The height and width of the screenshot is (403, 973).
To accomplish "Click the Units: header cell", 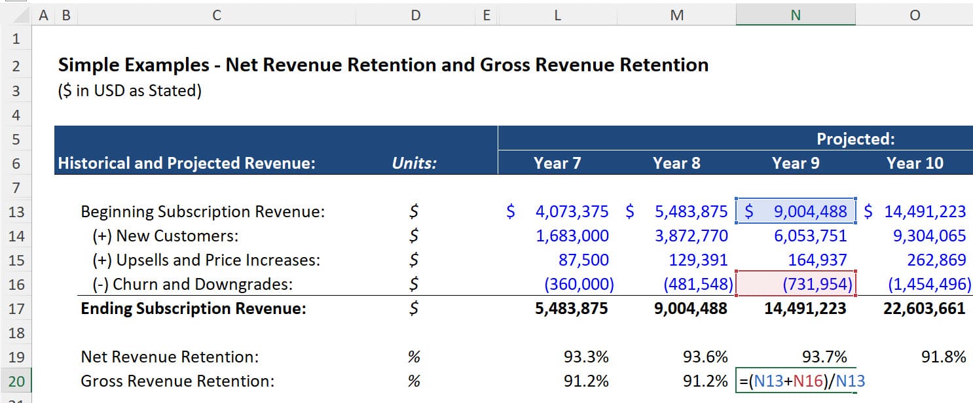I will [415, 163].
